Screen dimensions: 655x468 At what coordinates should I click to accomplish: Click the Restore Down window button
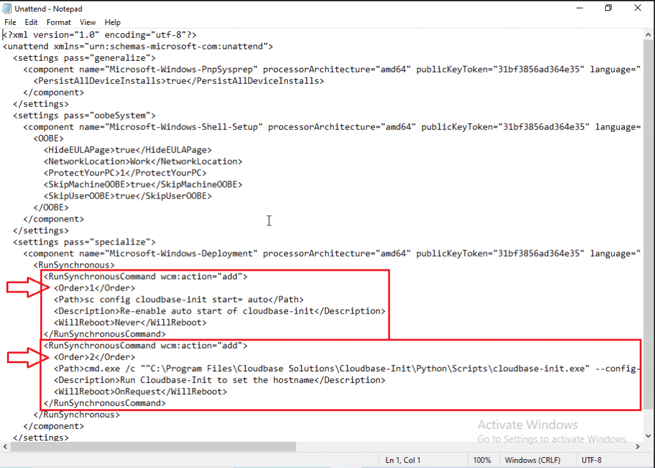(608, 8)
